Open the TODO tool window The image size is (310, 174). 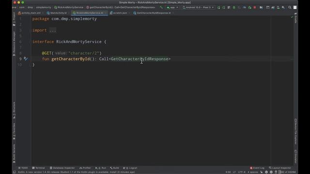(x=23, y=168)
